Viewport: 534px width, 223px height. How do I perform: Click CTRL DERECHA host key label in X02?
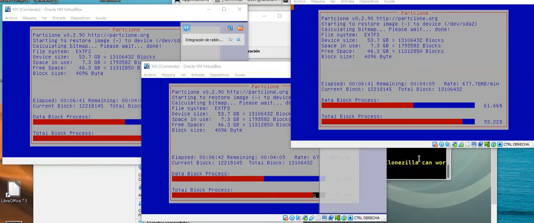tap(366, 218)
